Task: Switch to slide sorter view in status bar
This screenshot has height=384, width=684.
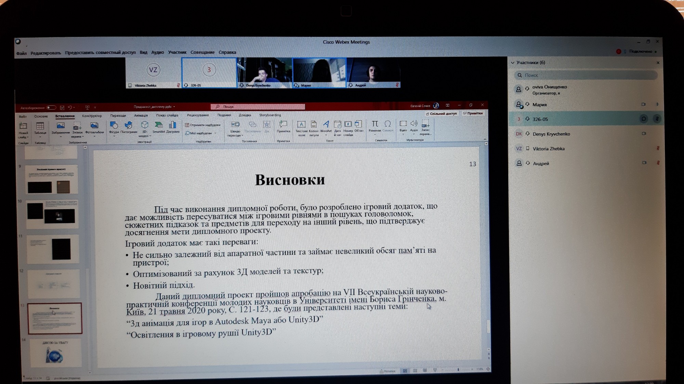Action: coord(415,370)
